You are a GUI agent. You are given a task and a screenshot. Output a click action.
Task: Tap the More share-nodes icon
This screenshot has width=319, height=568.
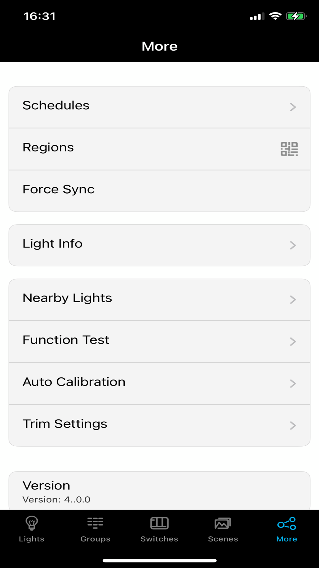287,523
